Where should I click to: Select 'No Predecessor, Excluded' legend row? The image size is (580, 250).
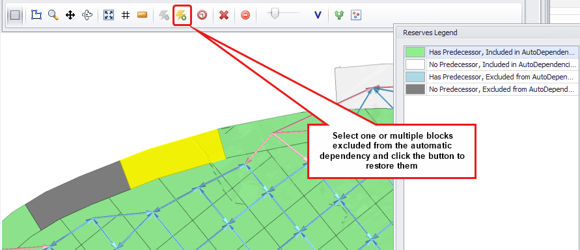coord(491,89)
